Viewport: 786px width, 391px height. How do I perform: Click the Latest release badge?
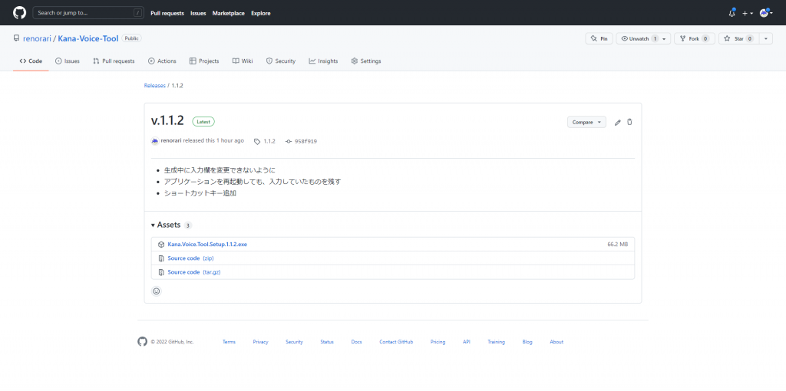click(x=203, y=122)
